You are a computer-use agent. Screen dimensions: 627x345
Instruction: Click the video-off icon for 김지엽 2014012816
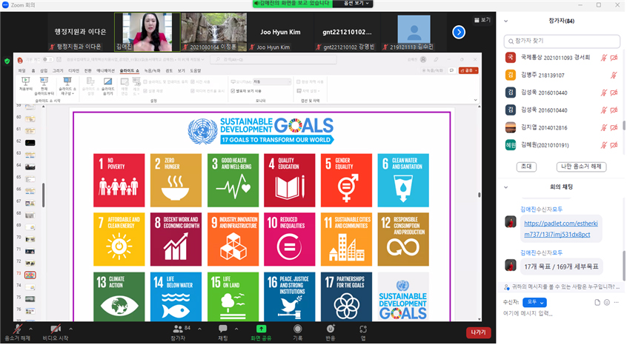click(614, 128)
